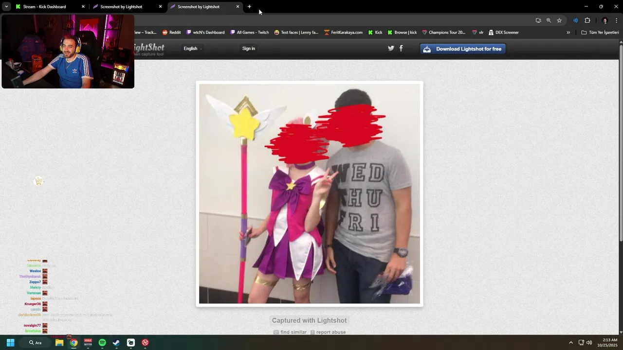Open the Reddit bookmark

[171, 33]
